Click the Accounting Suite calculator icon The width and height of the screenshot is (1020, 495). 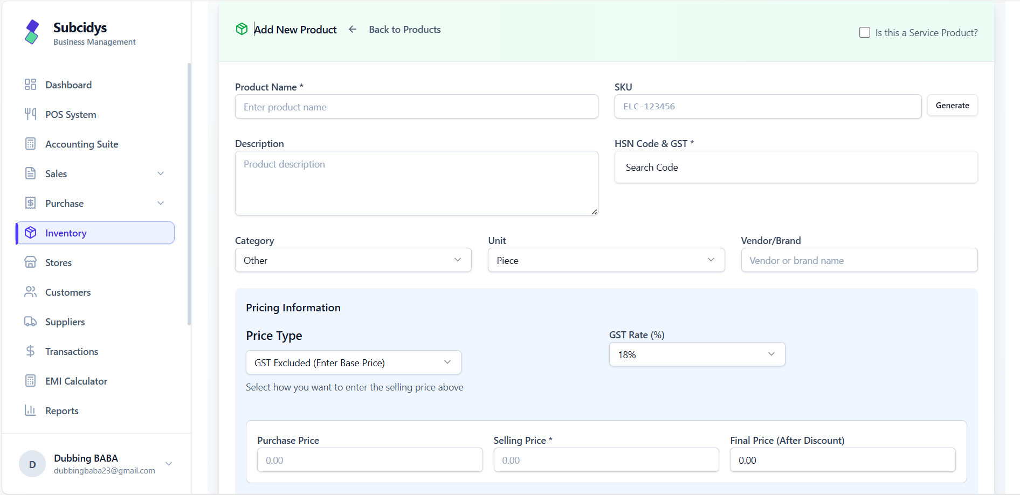[30, 144]
